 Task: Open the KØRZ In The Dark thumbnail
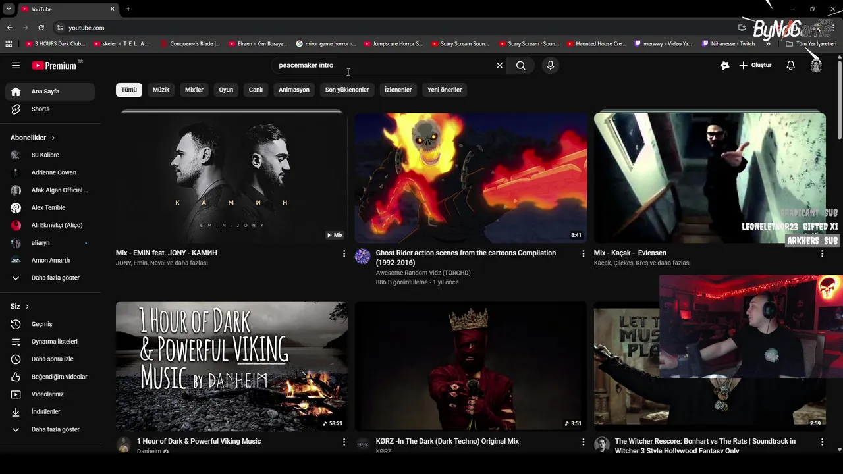tap(470, 366)
